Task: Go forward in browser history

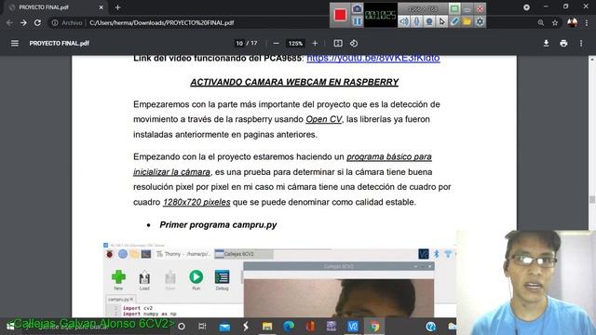Action: (23, 22)
